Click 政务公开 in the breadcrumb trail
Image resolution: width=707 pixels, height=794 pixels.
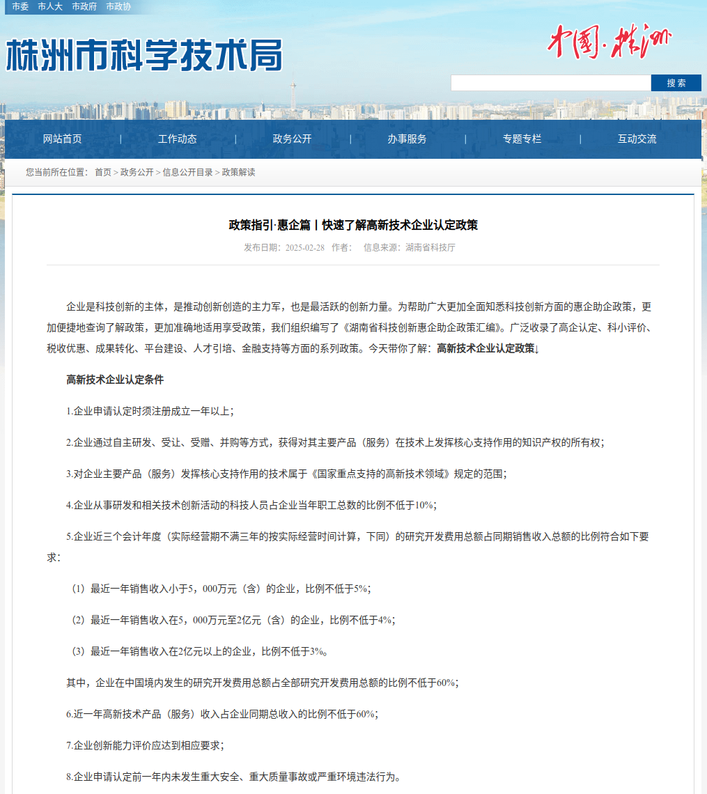click(137, 172)
